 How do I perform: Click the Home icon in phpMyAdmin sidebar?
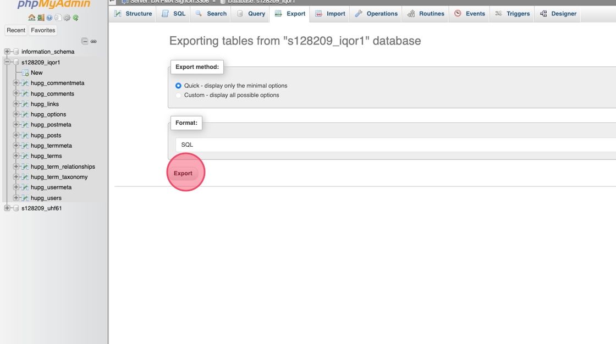coord(31,18)
